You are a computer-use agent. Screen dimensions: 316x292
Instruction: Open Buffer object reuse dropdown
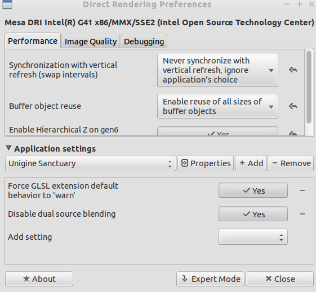pyautogui.click(x=217, y=106)
